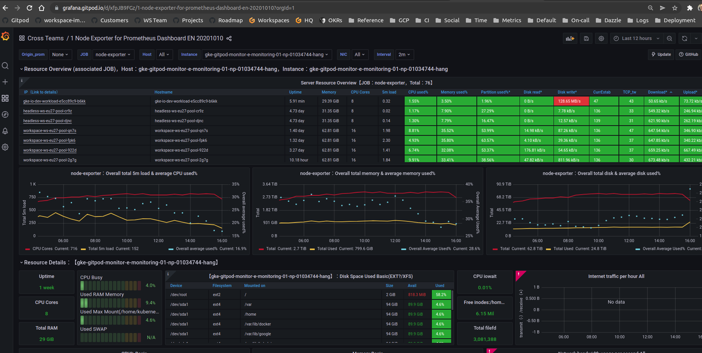
Task: Open the Metrics bookmark folder
Action: 507,20
